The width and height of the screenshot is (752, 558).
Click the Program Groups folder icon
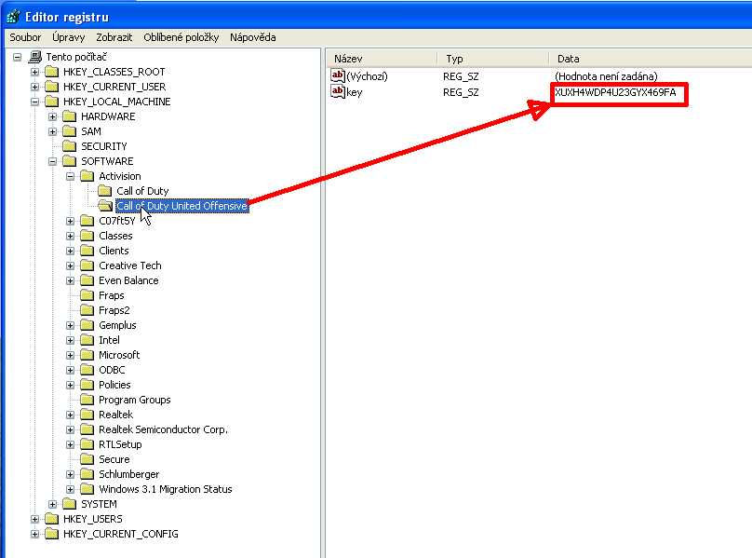pos(87,399)
